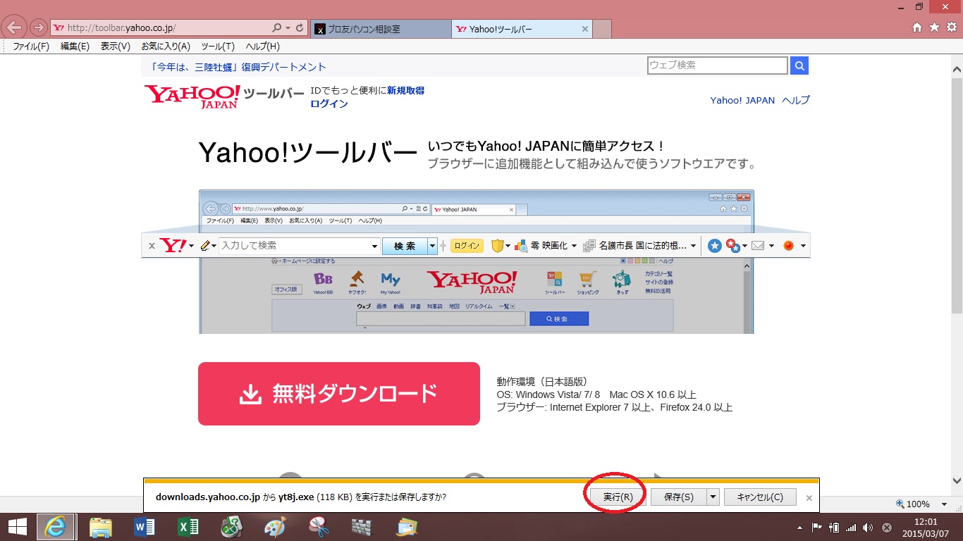
Task: Click the speaker volume tray icon
Action: (868, 527)
